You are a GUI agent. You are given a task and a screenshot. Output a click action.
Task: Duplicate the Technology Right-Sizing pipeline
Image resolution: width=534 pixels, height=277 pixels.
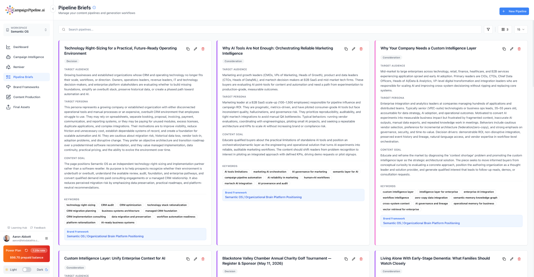point(188,49)
